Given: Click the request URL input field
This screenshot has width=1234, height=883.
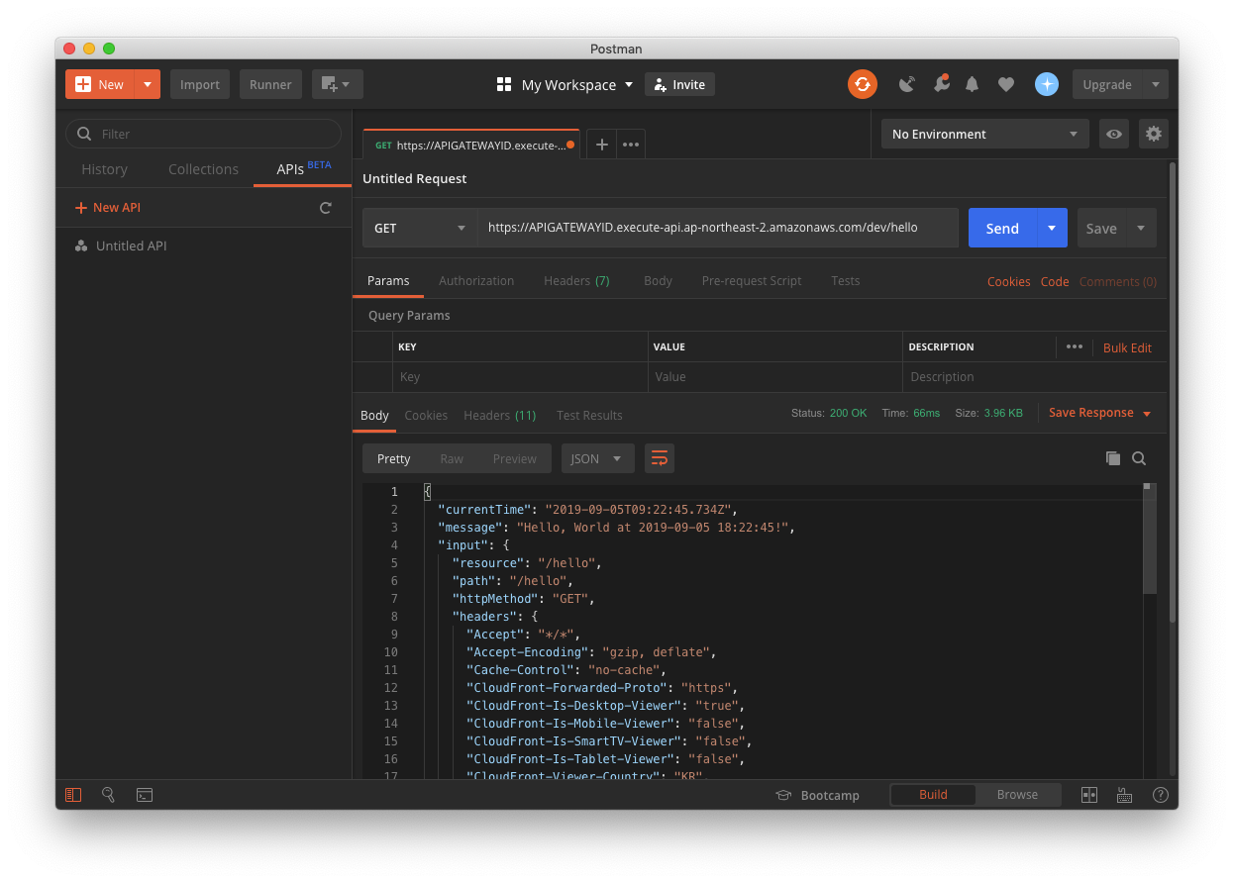Looking at the screenshot, I should pos(718,228).
